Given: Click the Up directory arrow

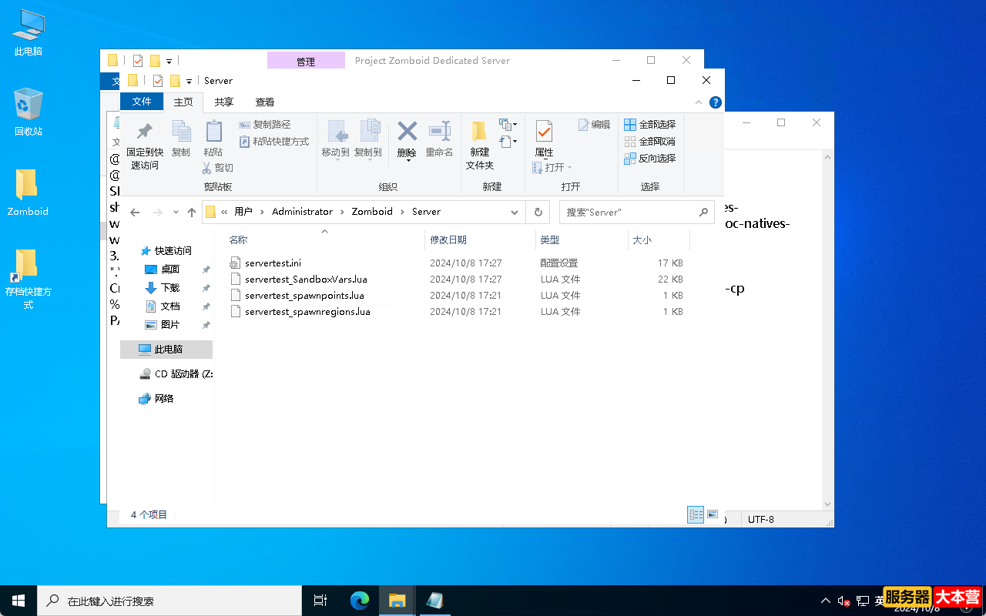Looking at the screenshot, I should [x=192, y=212].
